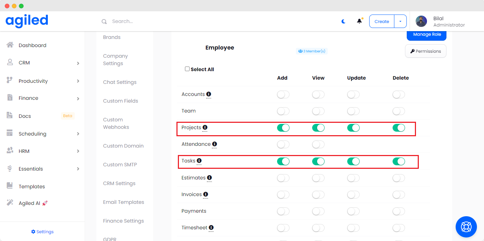Click info icon beside Timesheet
The width and height of the screenshot is (484, 241).
click(211, 228)
